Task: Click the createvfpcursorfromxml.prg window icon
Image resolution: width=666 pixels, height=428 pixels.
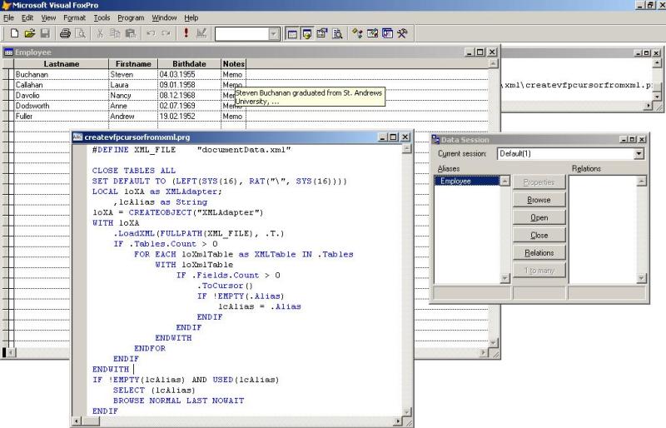Action: pos(77,137)
